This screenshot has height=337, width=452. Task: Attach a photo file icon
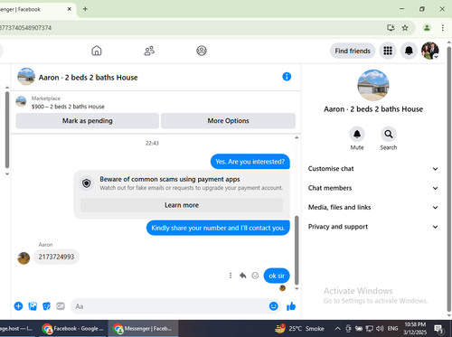pos(33,306)
